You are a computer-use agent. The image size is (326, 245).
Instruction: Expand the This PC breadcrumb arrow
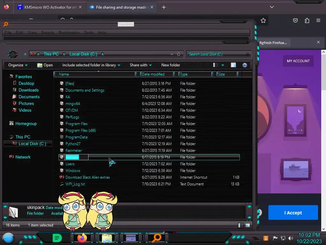(64, 54)
